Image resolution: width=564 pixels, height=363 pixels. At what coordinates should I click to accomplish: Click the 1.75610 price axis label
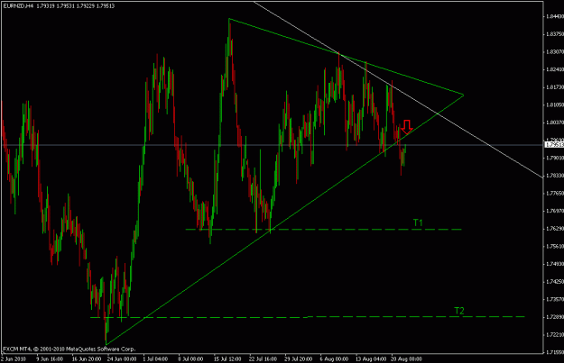click(x=554, y=246)
